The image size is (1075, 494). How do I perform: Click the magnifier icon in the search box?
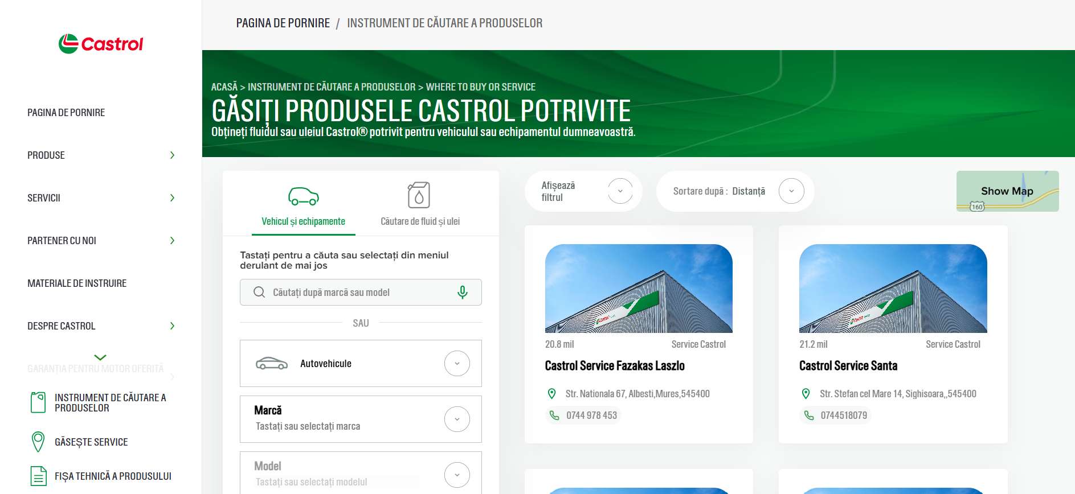point(259,292)
